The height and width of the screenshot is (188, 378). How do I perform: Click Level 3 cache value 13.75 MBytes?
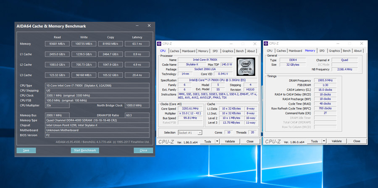[231, 123]
